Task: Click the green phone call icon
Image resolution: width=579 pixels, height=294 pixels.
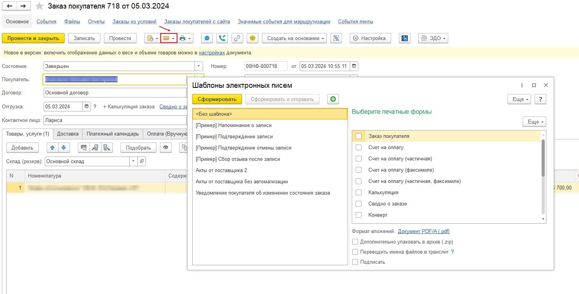Action: 222,38
